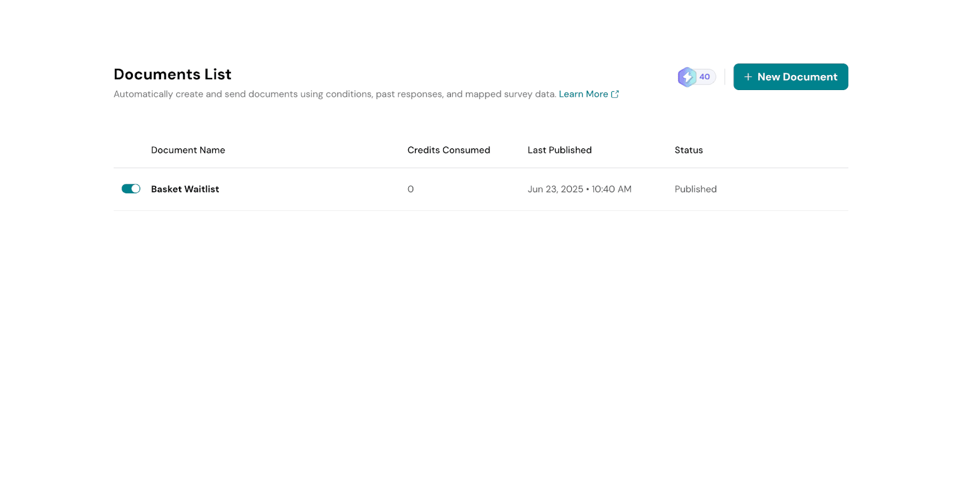Click the Status column header
The width and height of the screenshot is (962, 490).
tap(688, 150)
